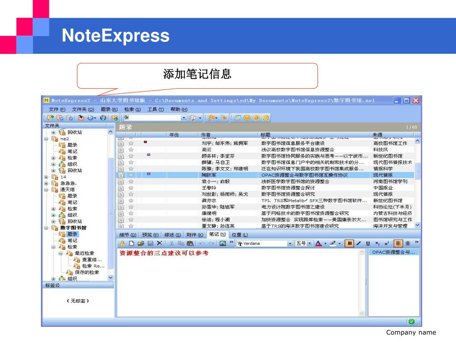
Task: Click the redo arrow icon
Action: coord(212,244)
